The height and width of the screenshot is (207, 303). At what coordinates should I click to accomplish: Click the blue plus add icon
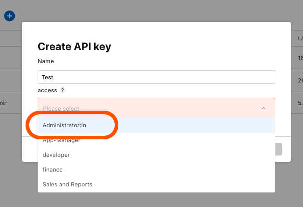9,16
